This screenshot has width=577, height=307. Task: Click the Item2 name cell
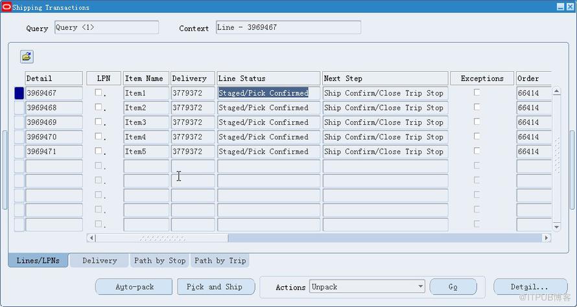pyautogui.click(x=146, y=108)
